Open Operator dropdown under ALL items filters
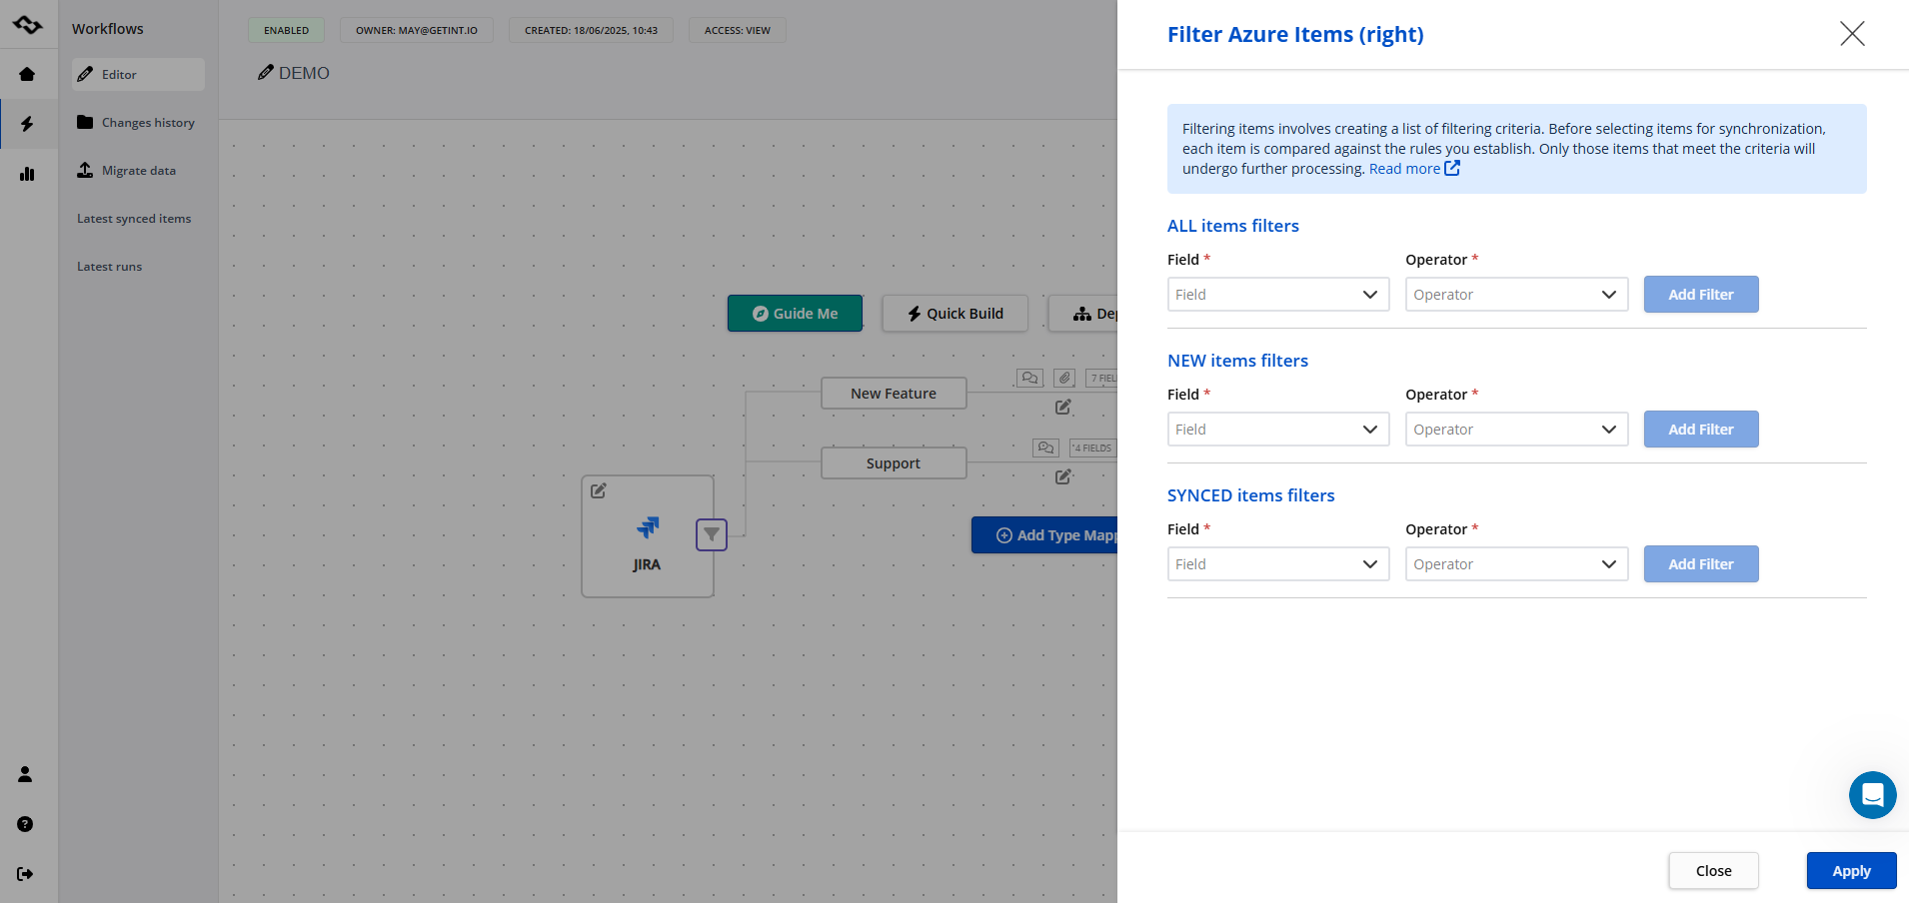 coord(1516,295)
